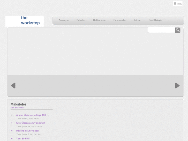Advance slider with right arrow
188x141 pixels.
(177, 86)
